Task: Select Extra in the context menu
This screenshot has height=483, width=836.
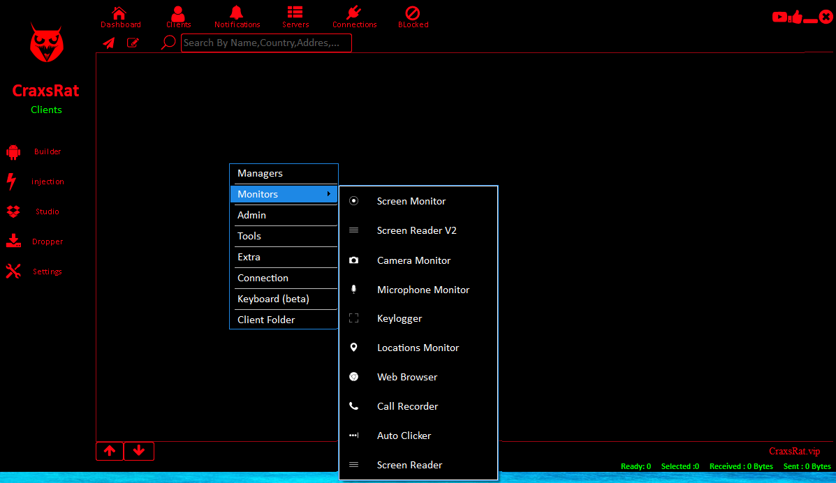Action: coord(284,257)
